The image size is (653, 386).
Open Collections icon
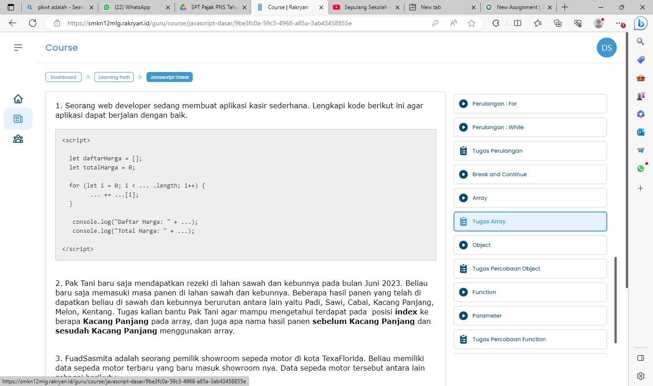(x=558, y=23)
